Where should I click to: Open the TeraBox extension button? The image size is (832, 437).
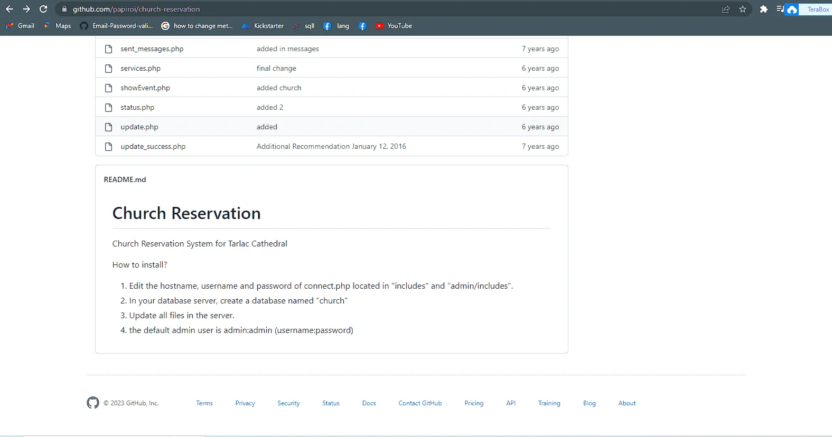(808, 9)
